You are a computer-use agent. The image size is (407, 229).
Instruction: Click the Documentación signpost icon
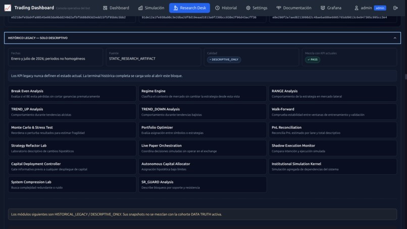(x=279, y=8)
